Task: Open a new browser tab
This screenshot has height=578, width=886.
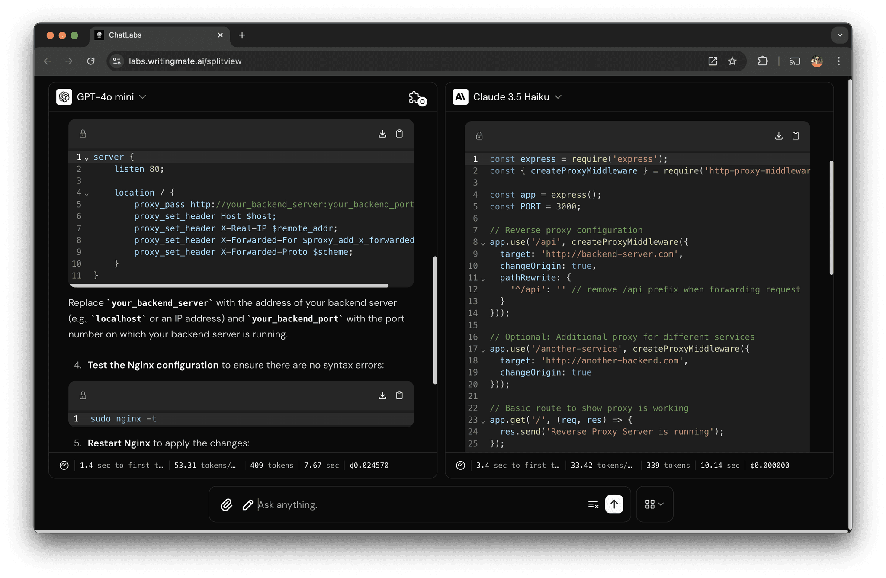Action: tap(242, 35)
